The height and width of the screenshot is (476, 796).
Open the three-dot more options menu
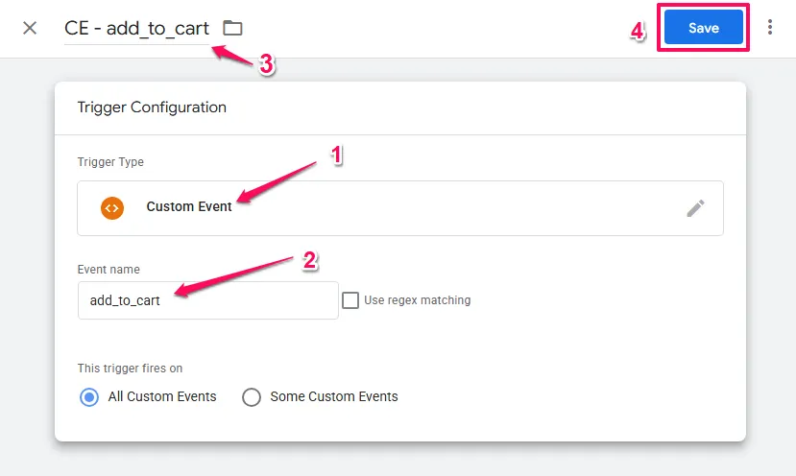[x=770, y=28]
